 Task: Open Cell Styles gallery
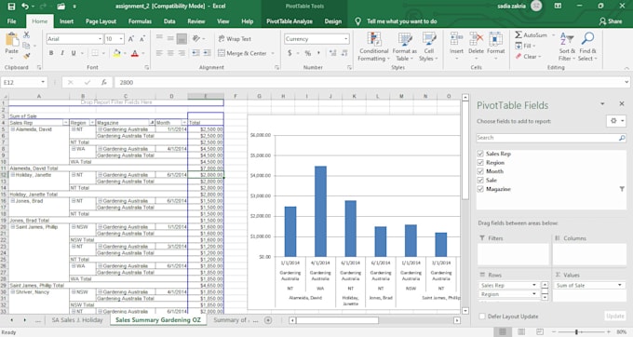point(429,47)
